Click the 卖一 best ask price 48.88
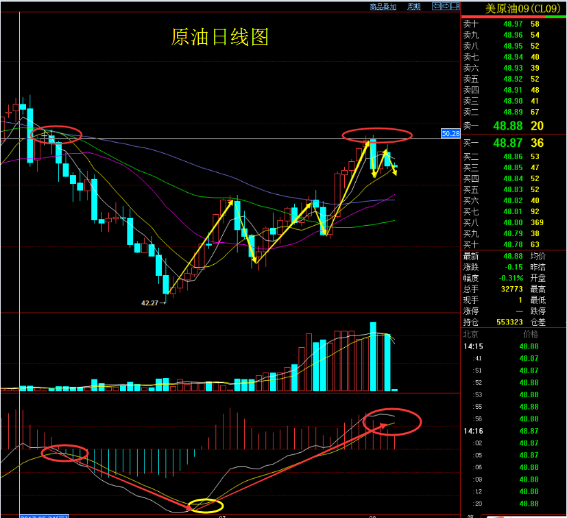The image size is (567, 518). [x=508, y=126]
